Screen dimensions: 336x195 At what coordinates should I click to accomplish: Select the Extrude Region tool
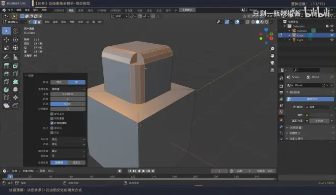pos(7,66)
